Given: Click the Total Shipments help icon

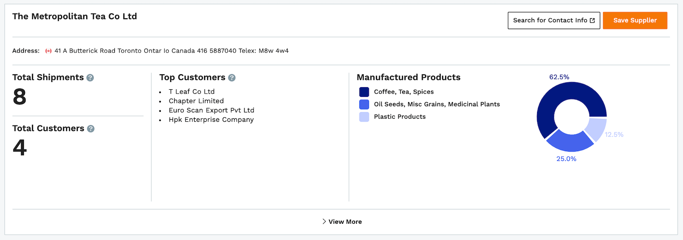Looking at the screenshot, I should pyautogui.click(x=90, y=78).
